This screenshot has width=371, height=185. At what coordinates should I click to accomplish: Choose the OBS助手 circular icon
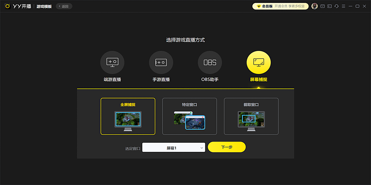pyautogui.click(x=210, y=63)
